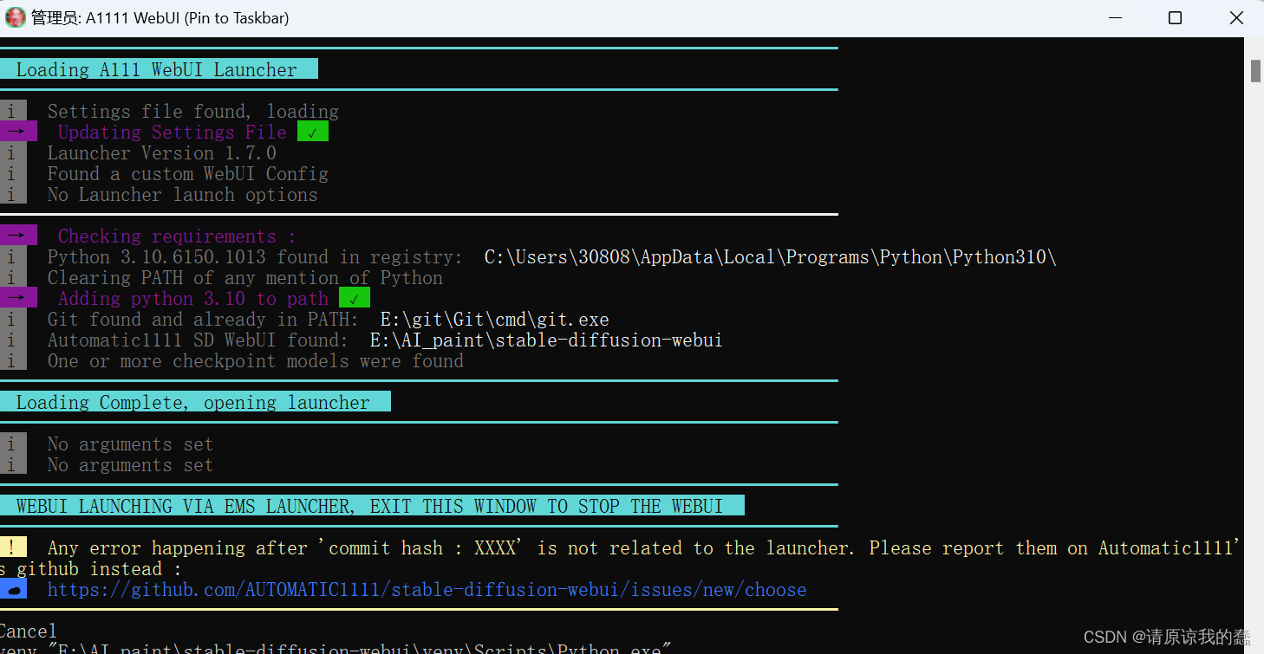Click green checkmark beside Updating Settings File
The height and width of the screenshot is (654, 1264).
tap(313, 133)
